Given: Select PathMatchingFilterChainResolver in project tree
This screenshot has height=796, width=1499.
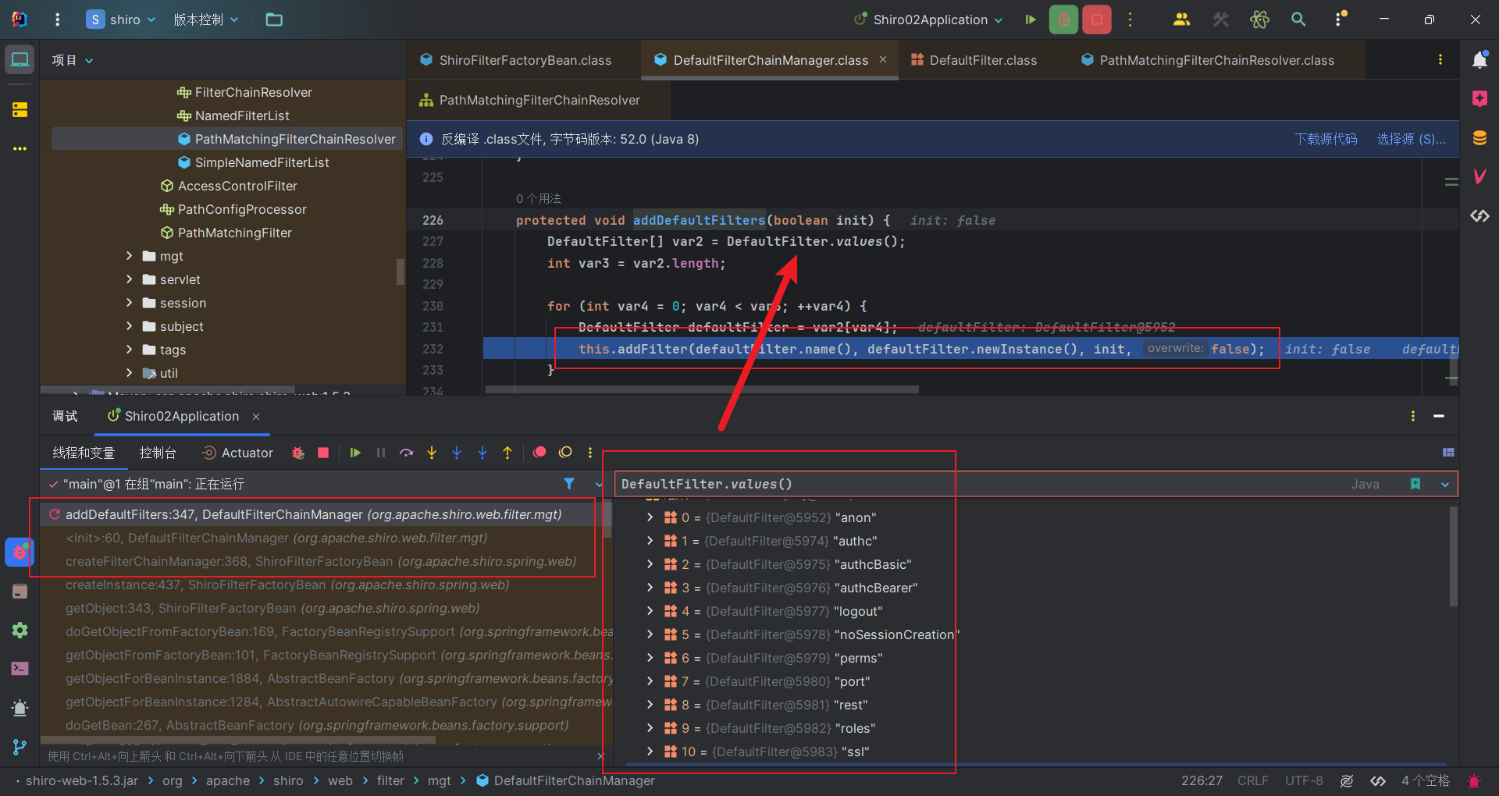Looking at the screenshot, I should click(227, 139).
